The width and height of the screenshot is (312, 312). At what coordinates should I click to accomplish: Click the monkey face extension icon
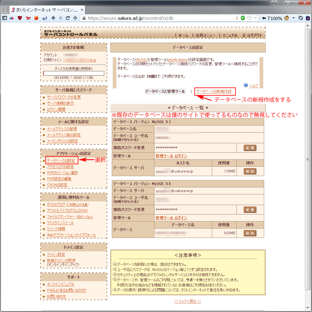(286, 18)
